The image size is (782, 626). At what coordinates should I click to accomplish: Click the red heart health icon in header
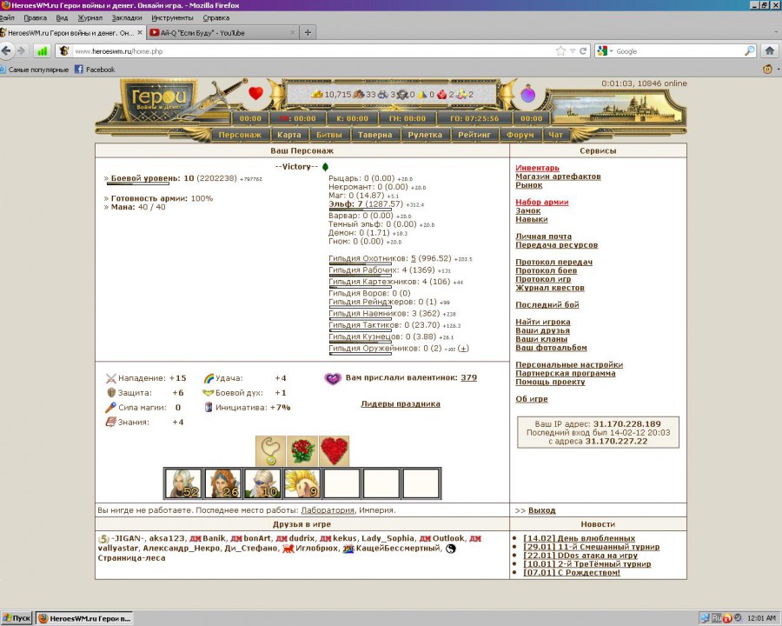[255, 92]
